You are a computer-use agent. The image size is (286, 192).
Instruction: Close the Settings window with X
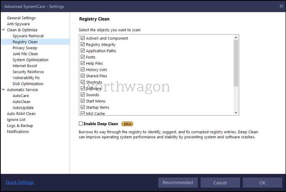click(x=281, y=6)
